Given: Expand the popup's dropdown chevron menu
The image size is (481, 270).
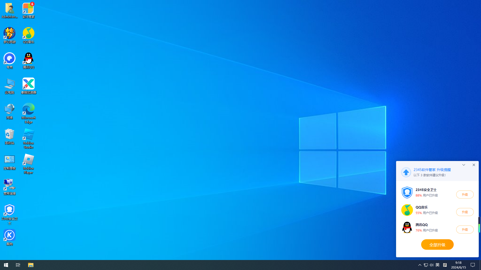Looking at the screenshot, I should pyautogui.click(x=464, y=165).
